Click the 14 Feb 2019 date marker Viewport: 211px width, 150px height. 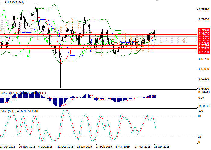(x=103, y=147)
